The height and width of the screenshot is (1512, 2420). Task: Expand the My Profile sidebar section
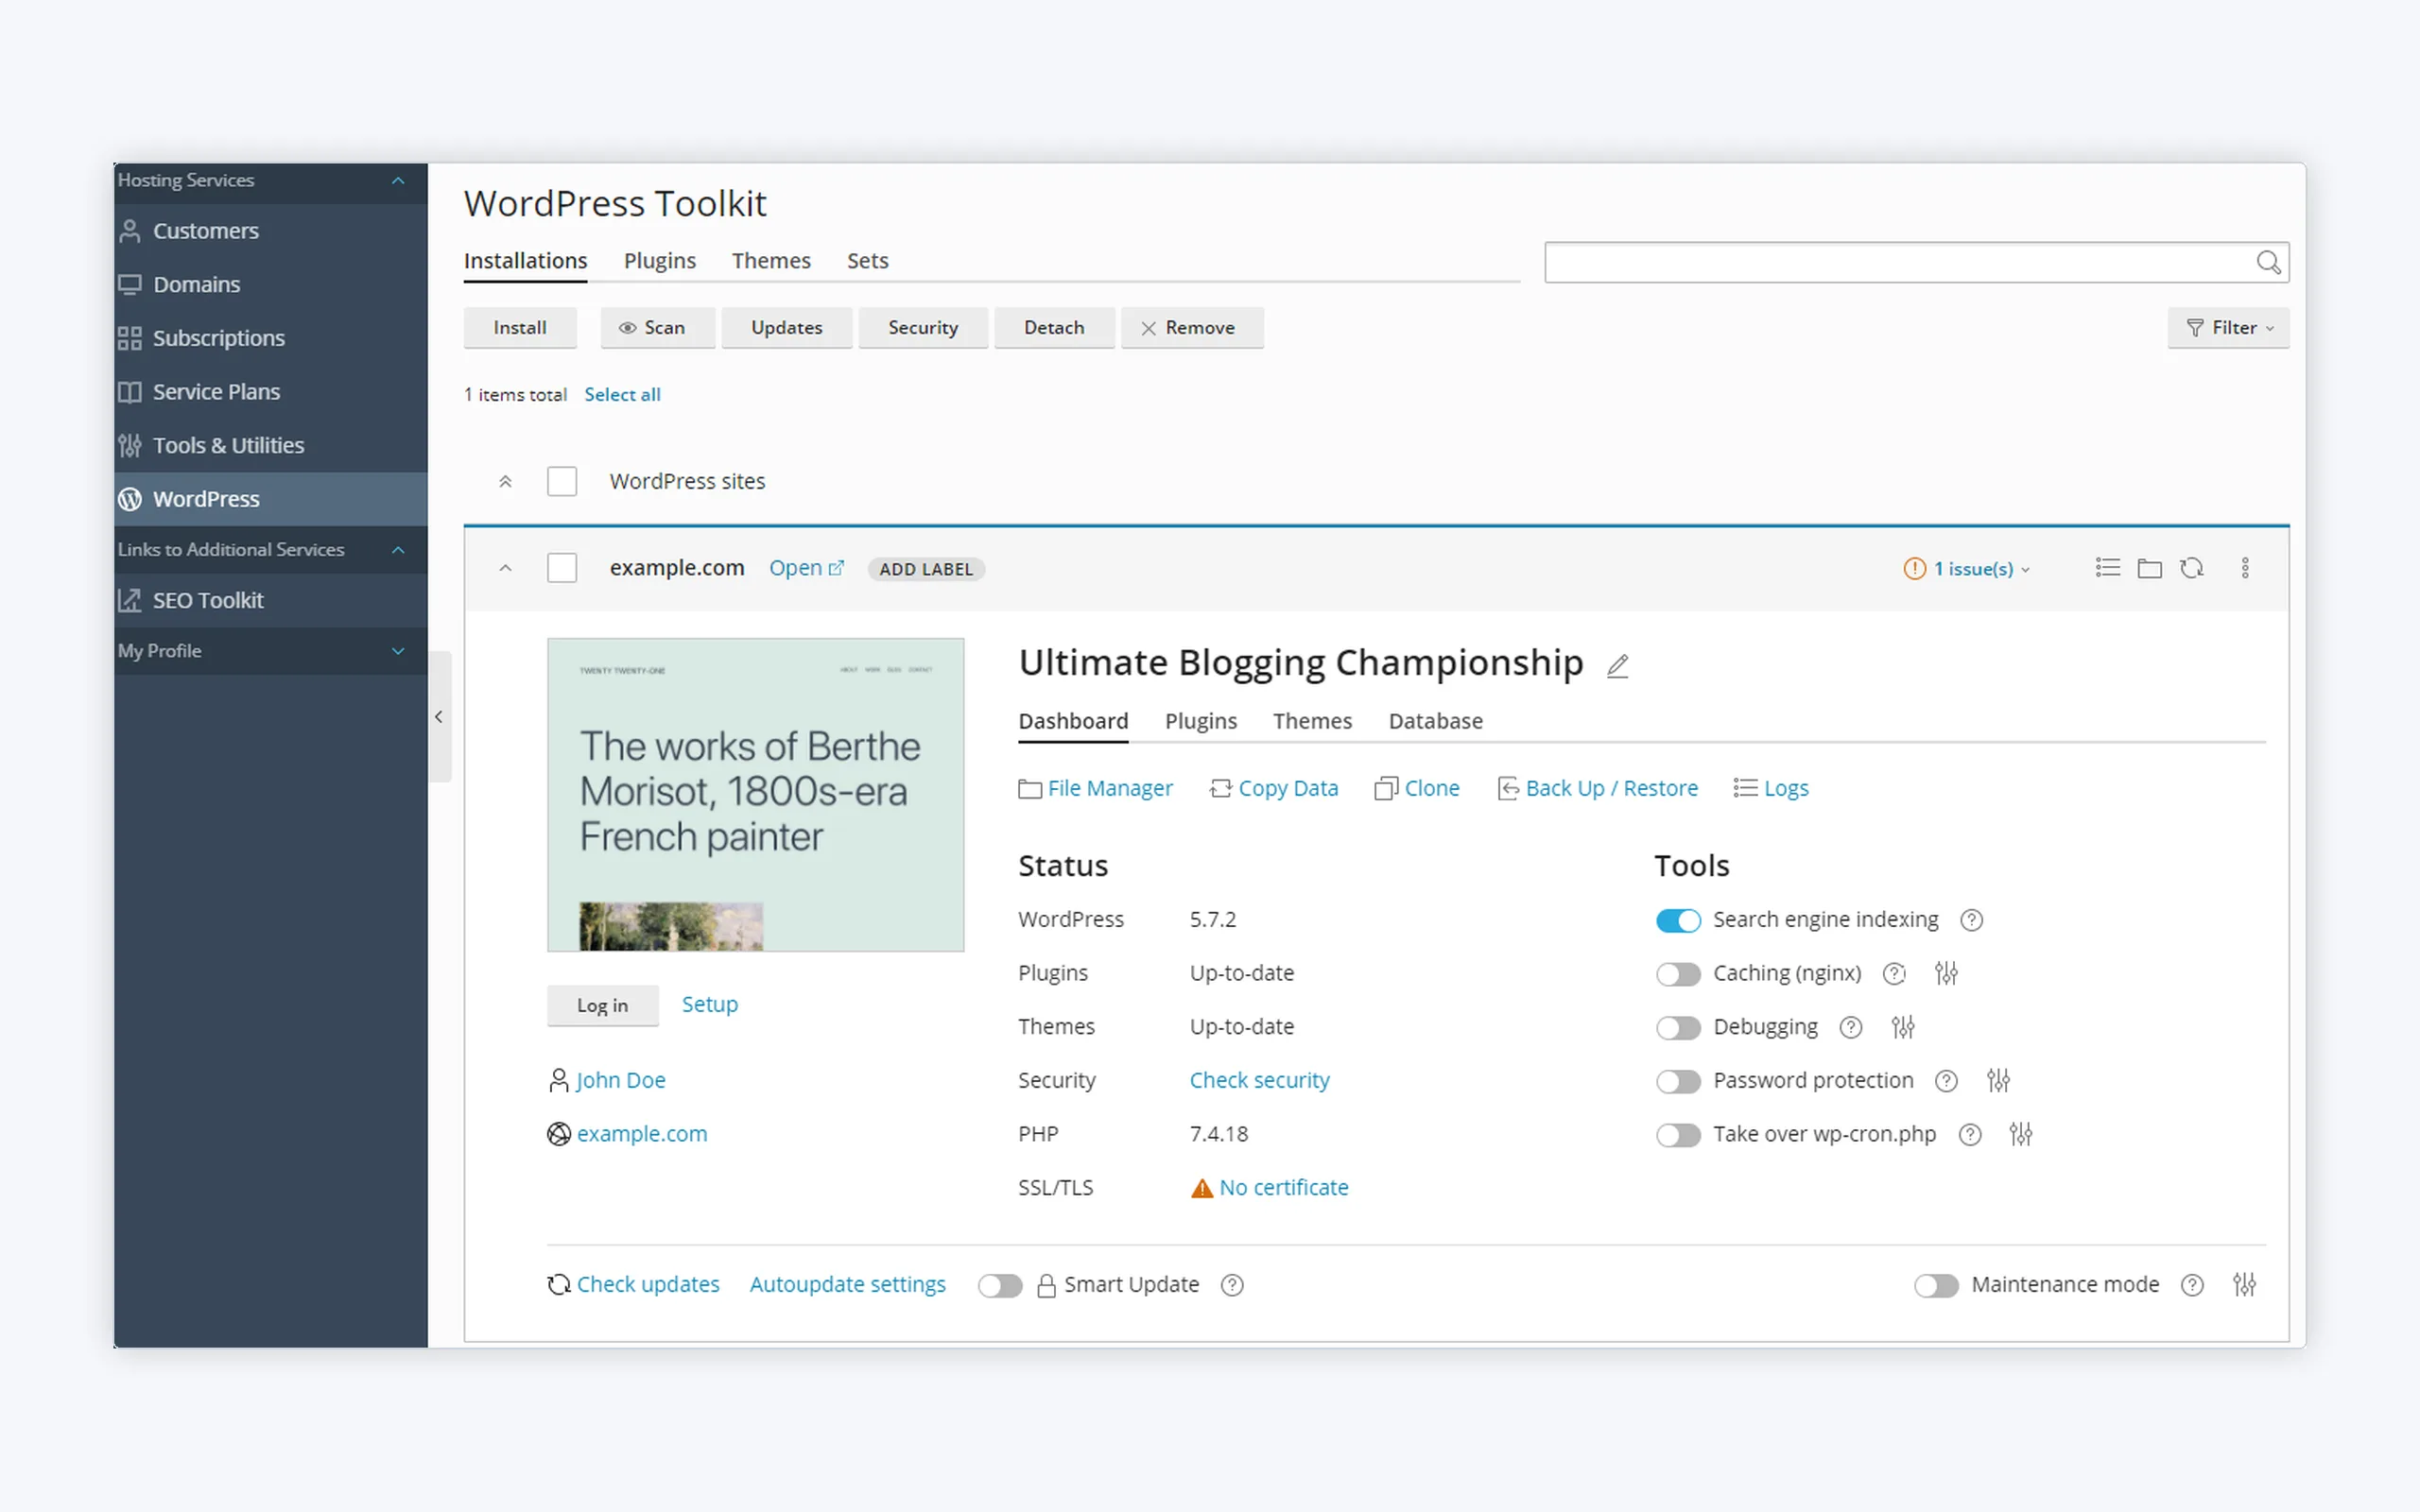(398, 651)
